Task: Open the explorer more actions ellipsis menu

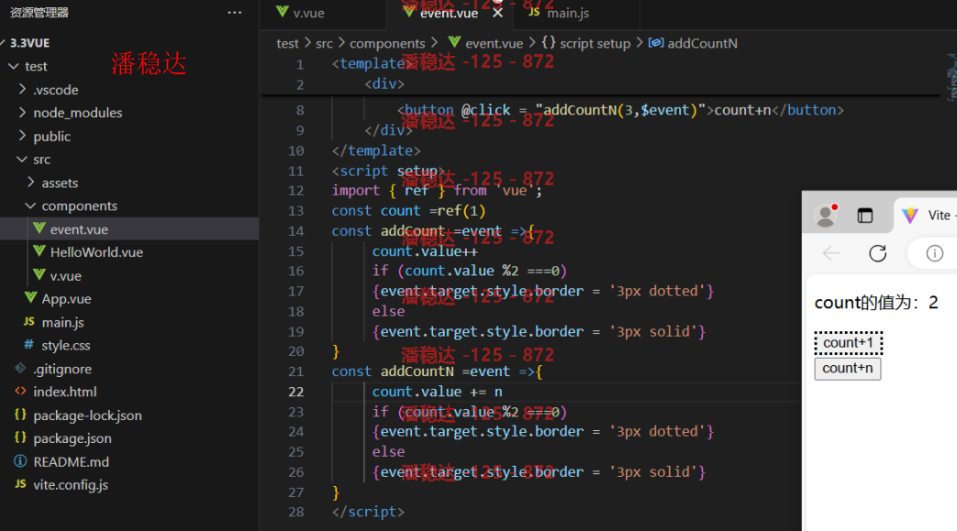Action: coord(234,12)
